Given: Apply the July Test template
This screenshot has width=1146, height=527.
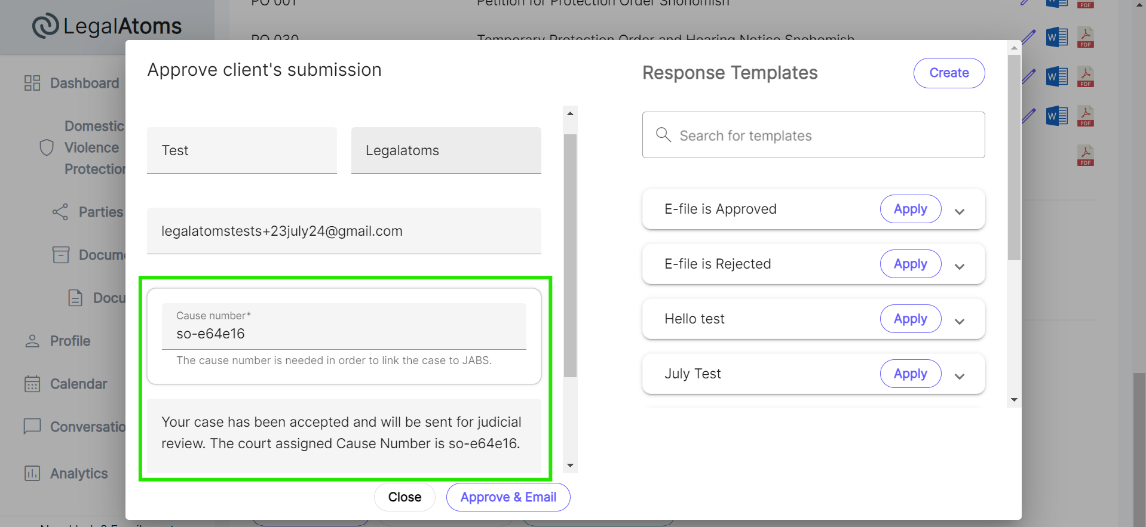Looking at the screenshot, I should tap(911, 374).
